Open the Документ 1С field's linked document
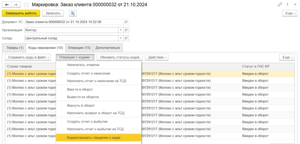This screenshot has height=144, width=300. pos(126,22)
